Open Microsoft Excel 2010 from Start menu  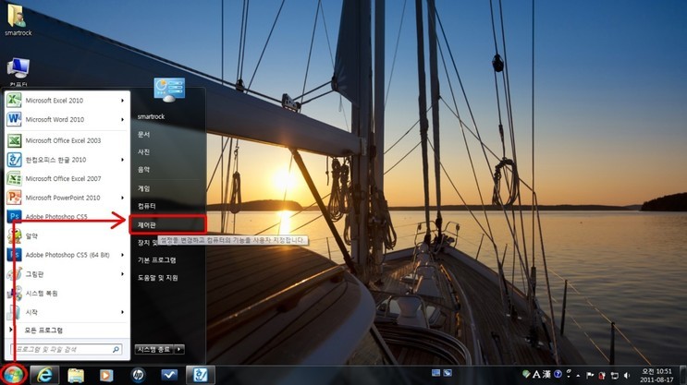54,100
